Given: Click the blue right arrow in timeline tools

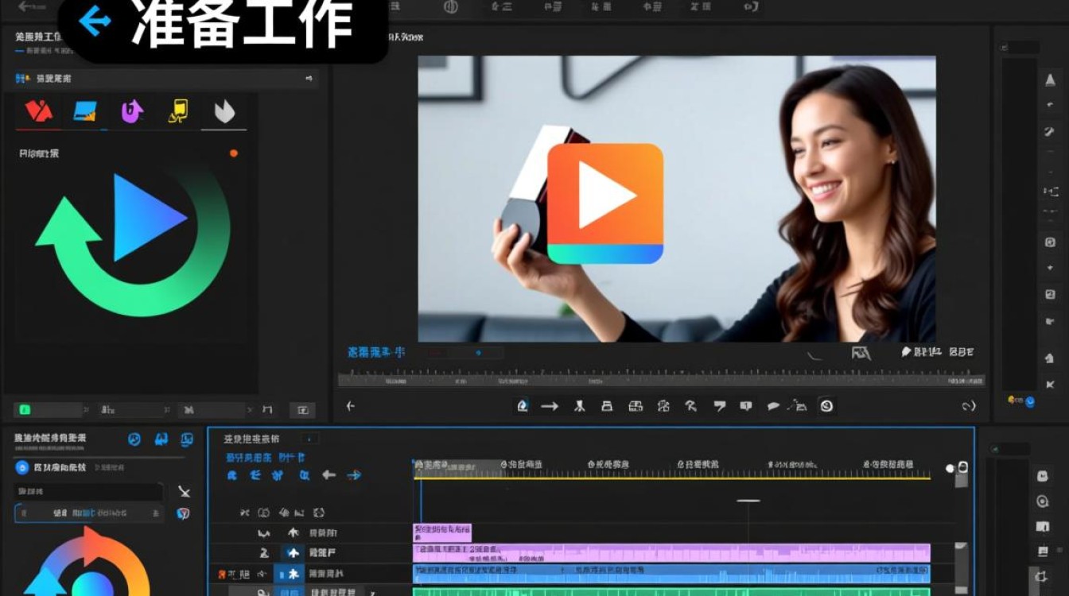Looking at the screenshot, I should pos(354,475).
